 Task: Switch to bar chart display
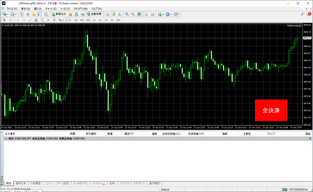tap(108, 14)
